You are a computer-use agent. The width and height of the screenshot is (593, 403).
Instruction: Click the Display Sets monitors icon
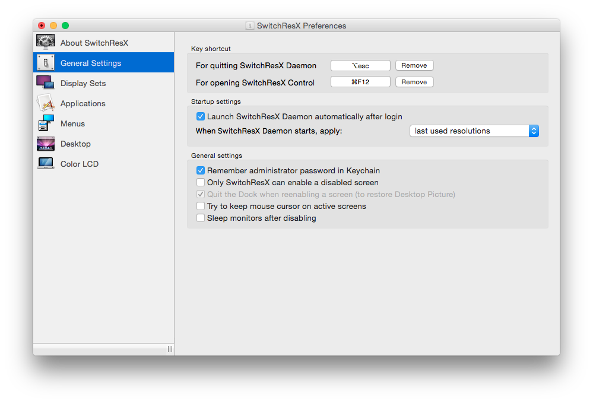45,82
